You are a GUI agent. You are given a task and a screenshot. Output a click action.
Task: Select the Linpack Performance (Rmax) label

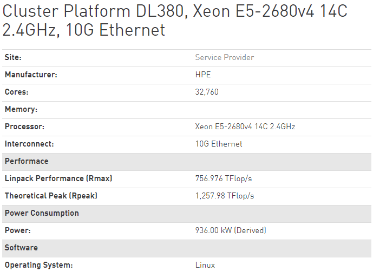click(x=58, y=178)
